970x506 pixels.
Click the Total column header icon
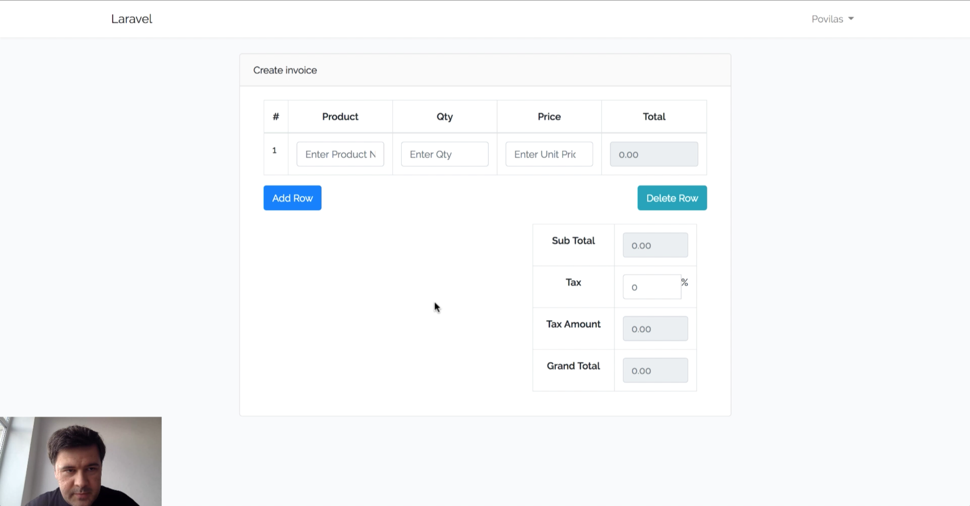coord(654,116)
